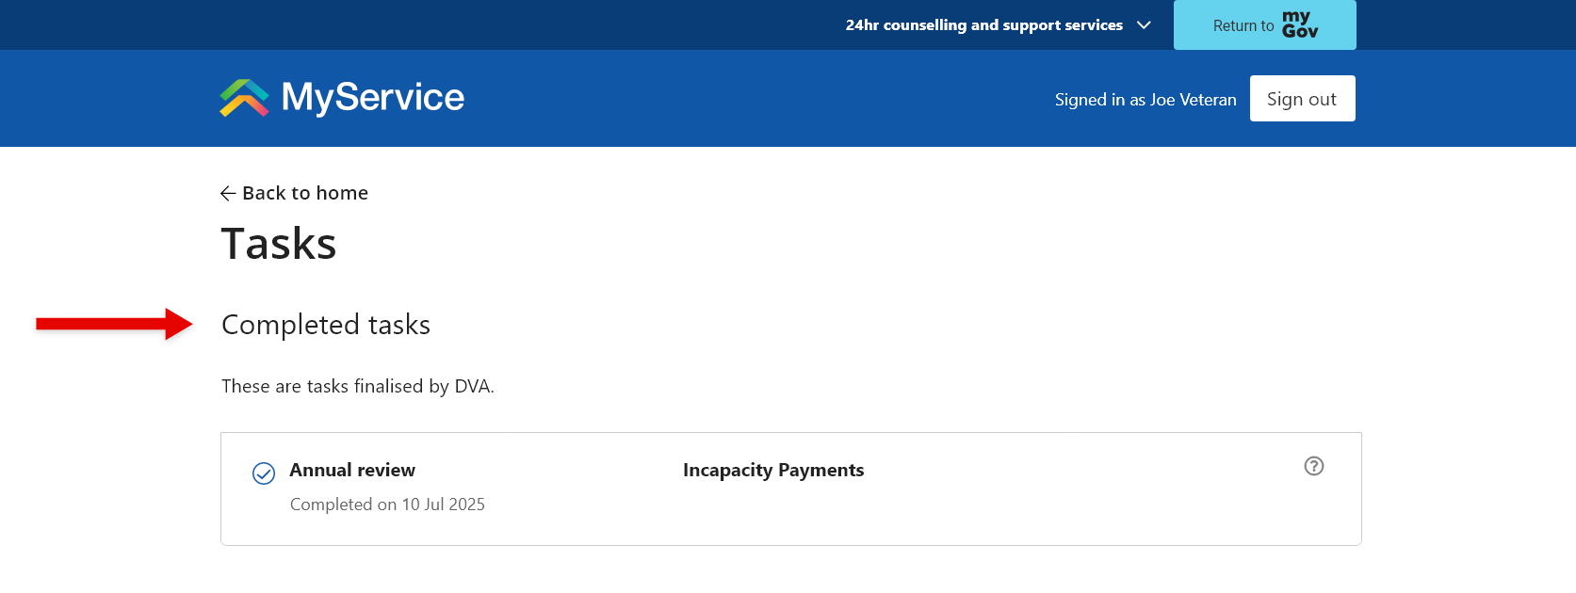The width and height of the screenshot is (1576, 593).
Task: Click the Tasks page heading
Action: 279,244
